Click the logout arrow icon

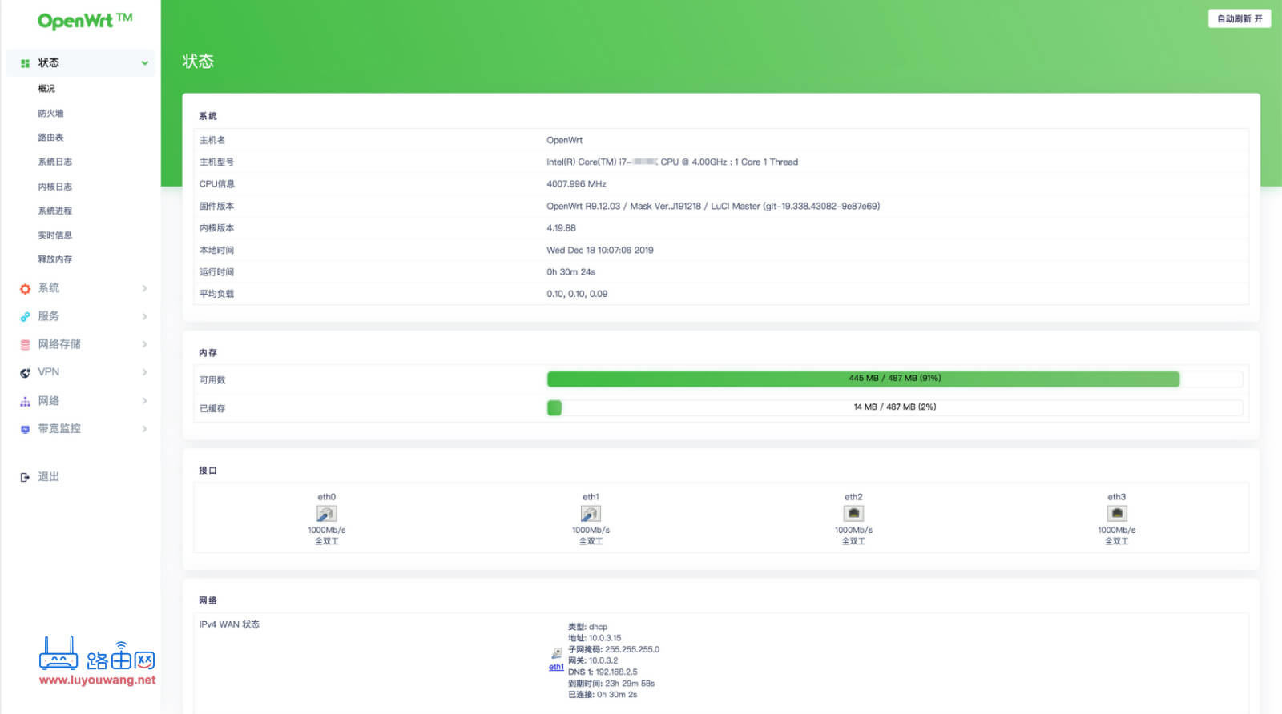click(x=25, y=478)
